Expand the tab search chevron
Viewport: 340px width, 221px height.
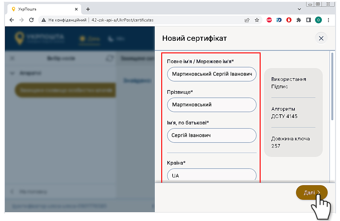point(299,9)
